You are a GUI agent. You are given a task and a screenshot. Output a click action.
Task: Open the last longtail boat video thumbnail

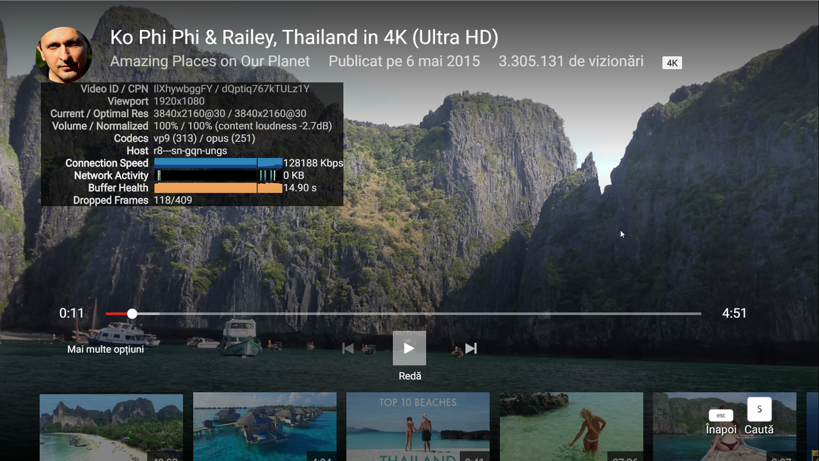[x=725, y=427]
